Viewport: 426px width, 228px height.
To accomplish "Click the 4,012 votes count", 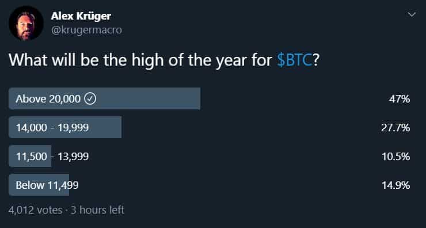I will [x=36, y=210].
